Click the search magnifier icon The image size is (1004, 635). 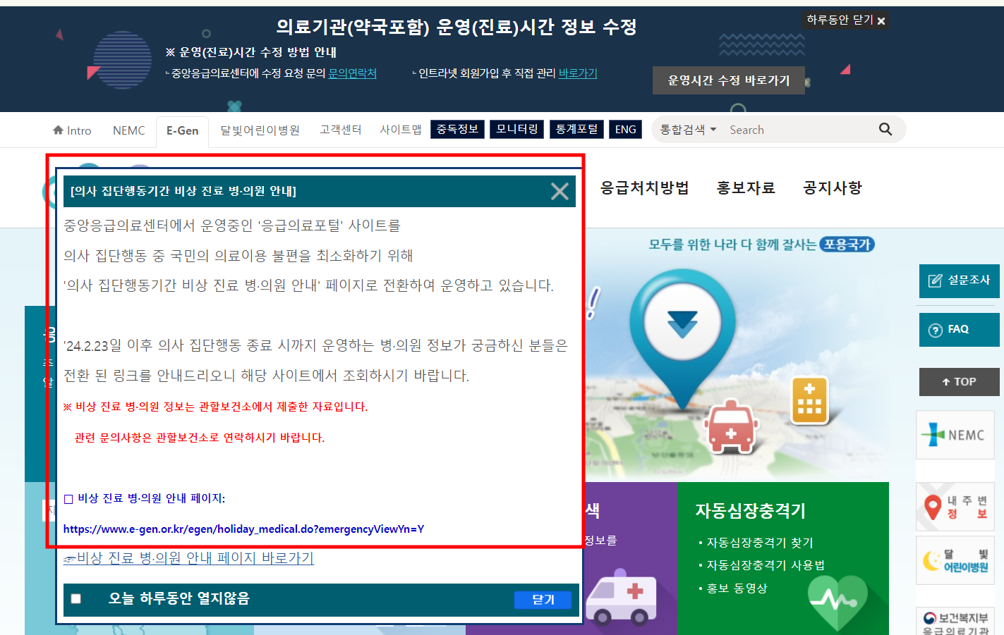tap(885, 129)
